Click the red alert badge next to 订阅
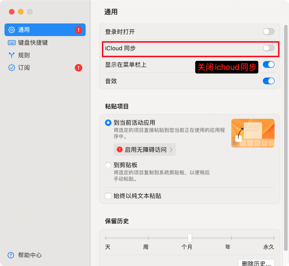The image size is (289, 266). pos(78,68)
